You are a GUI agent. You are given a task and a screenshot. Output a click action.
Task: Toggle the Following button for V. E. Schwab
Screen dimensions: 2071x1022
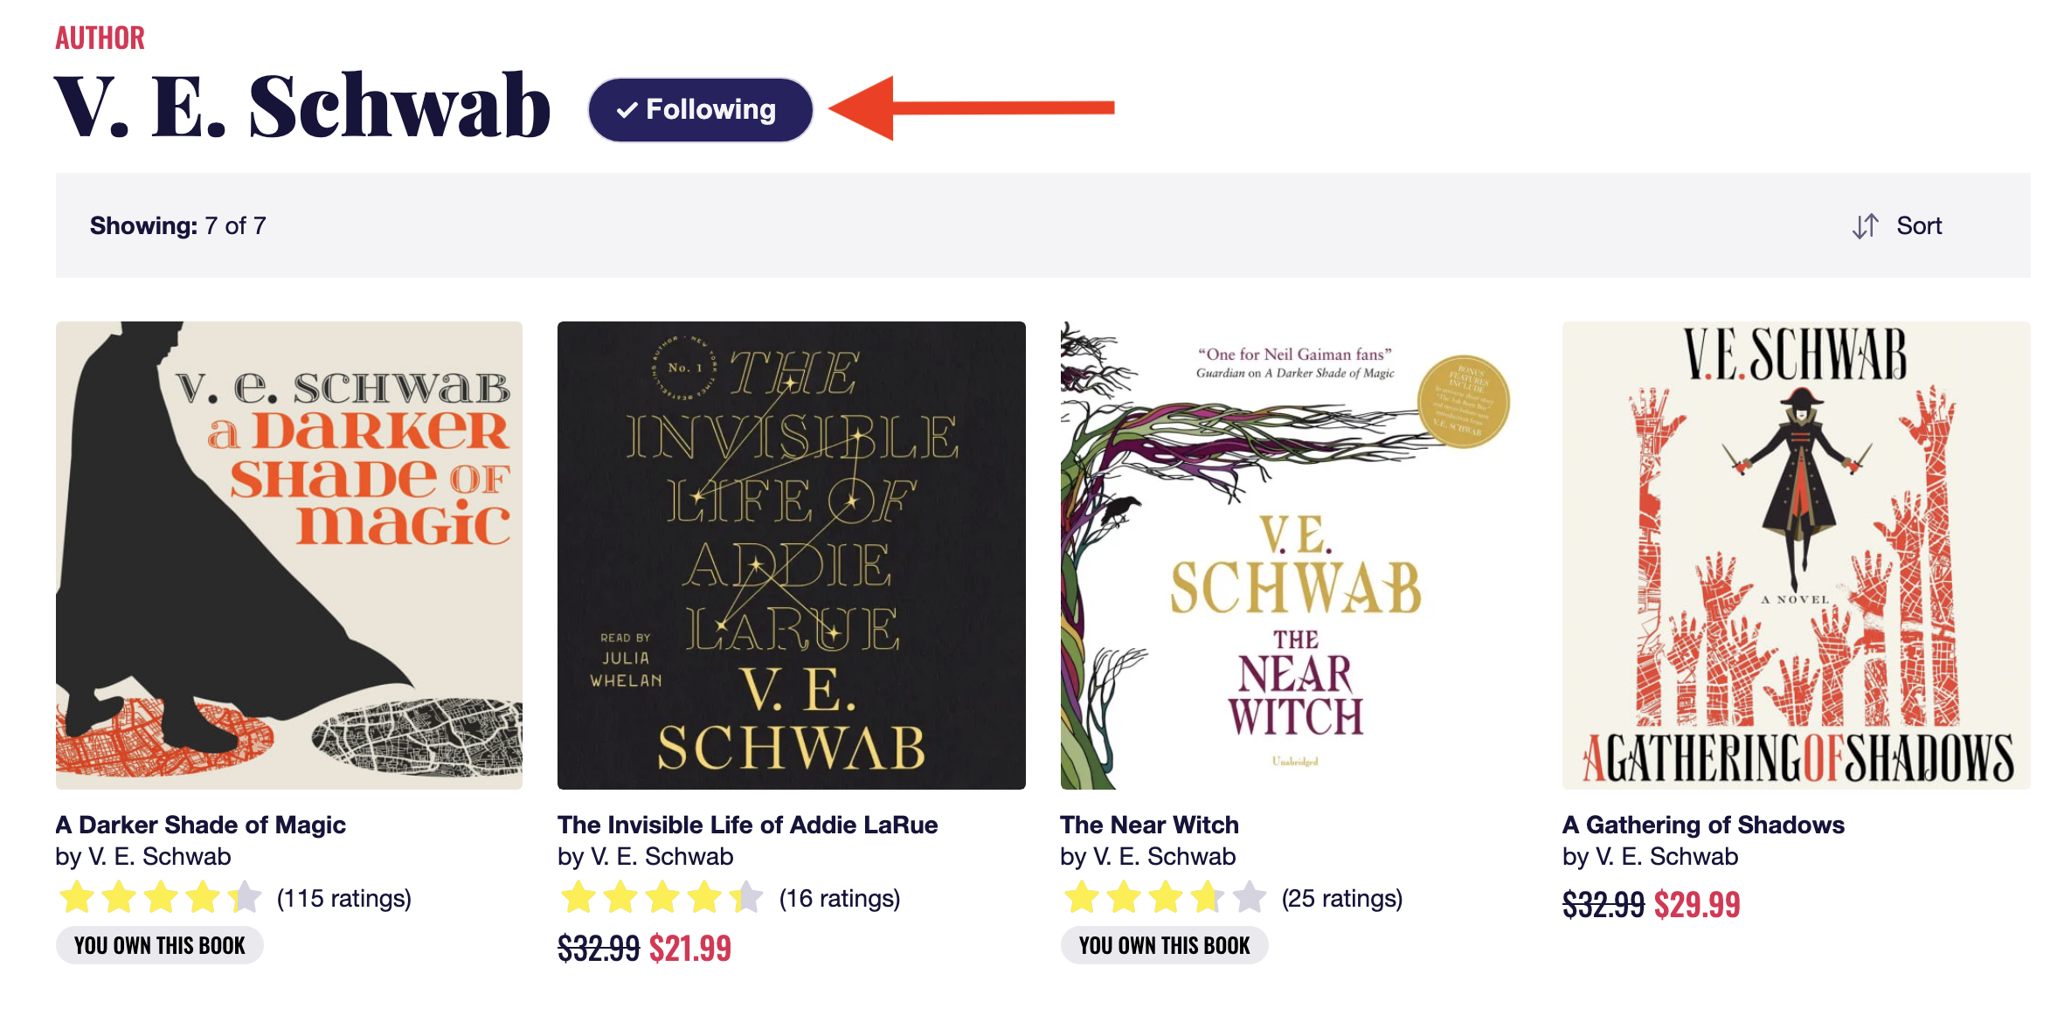[701, 110]
